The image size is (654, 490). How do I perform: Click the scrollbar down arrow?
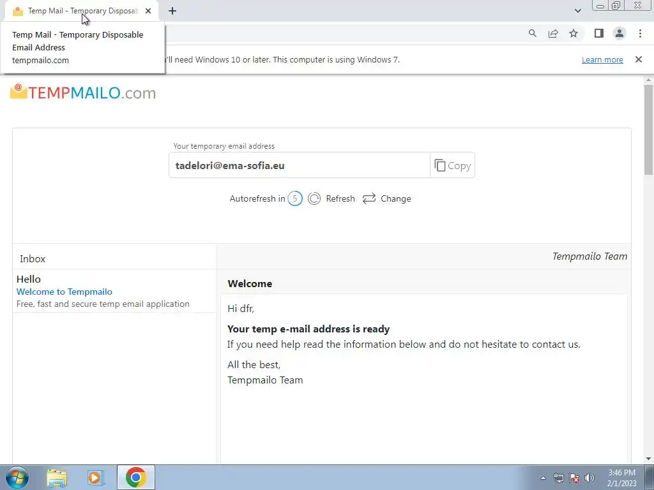click(x=648, y=459)
